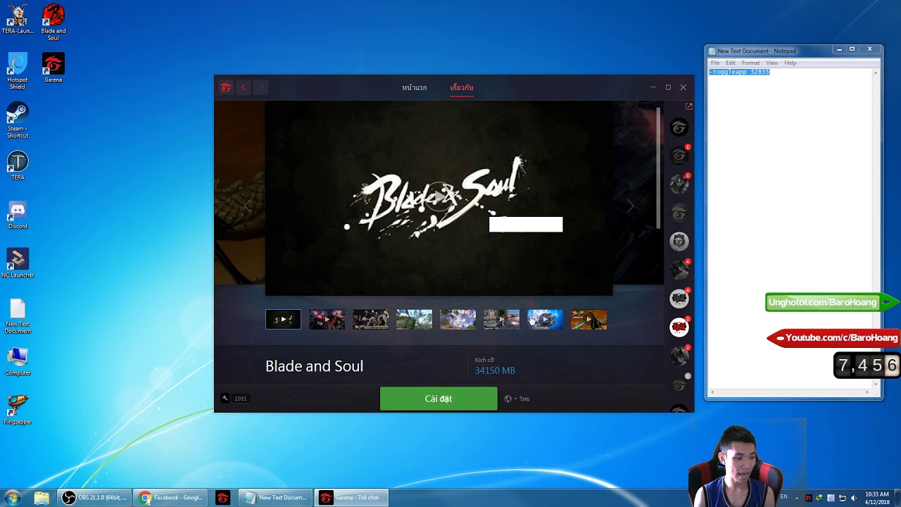
Task: Click the Garena logo in window header
Action: coord(226,88)
